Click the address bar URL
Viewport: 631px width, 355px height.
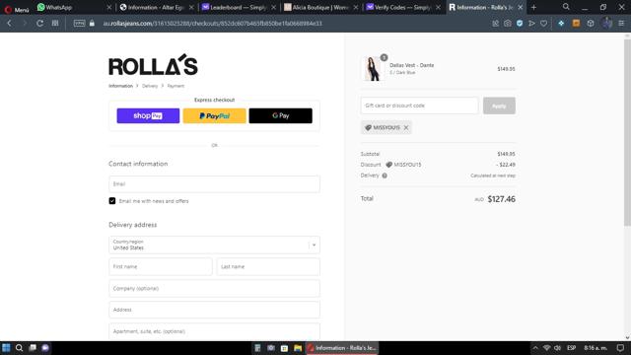pos(213,24)
